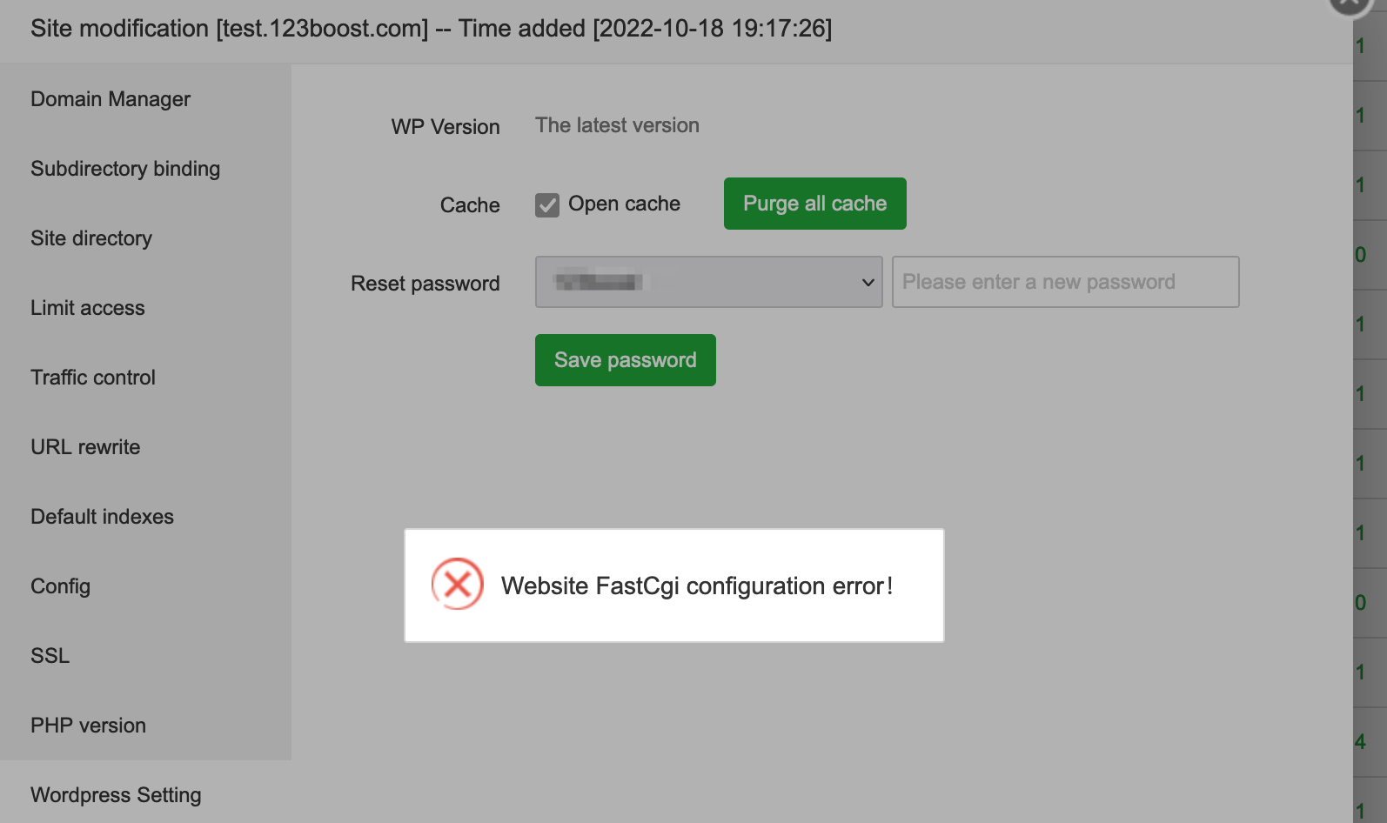The image size is (1387, 823).
Task: Go to Limit access settings
Action: (x=88, y=308)
